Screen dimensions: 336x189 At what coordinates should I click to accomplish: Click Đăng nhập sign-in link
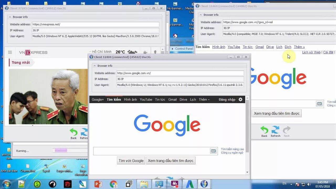pyautogui.click(x=227, y=99)
